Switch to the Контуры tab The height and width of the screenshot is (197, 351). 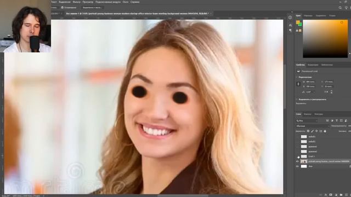pos(319,114)
